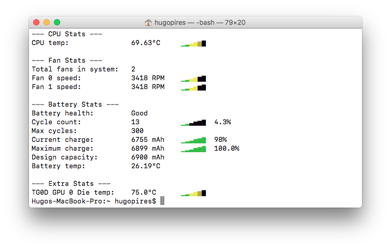Click the red close window button
The width and height of the screenshot is (391, 249).
pos(36,22)
